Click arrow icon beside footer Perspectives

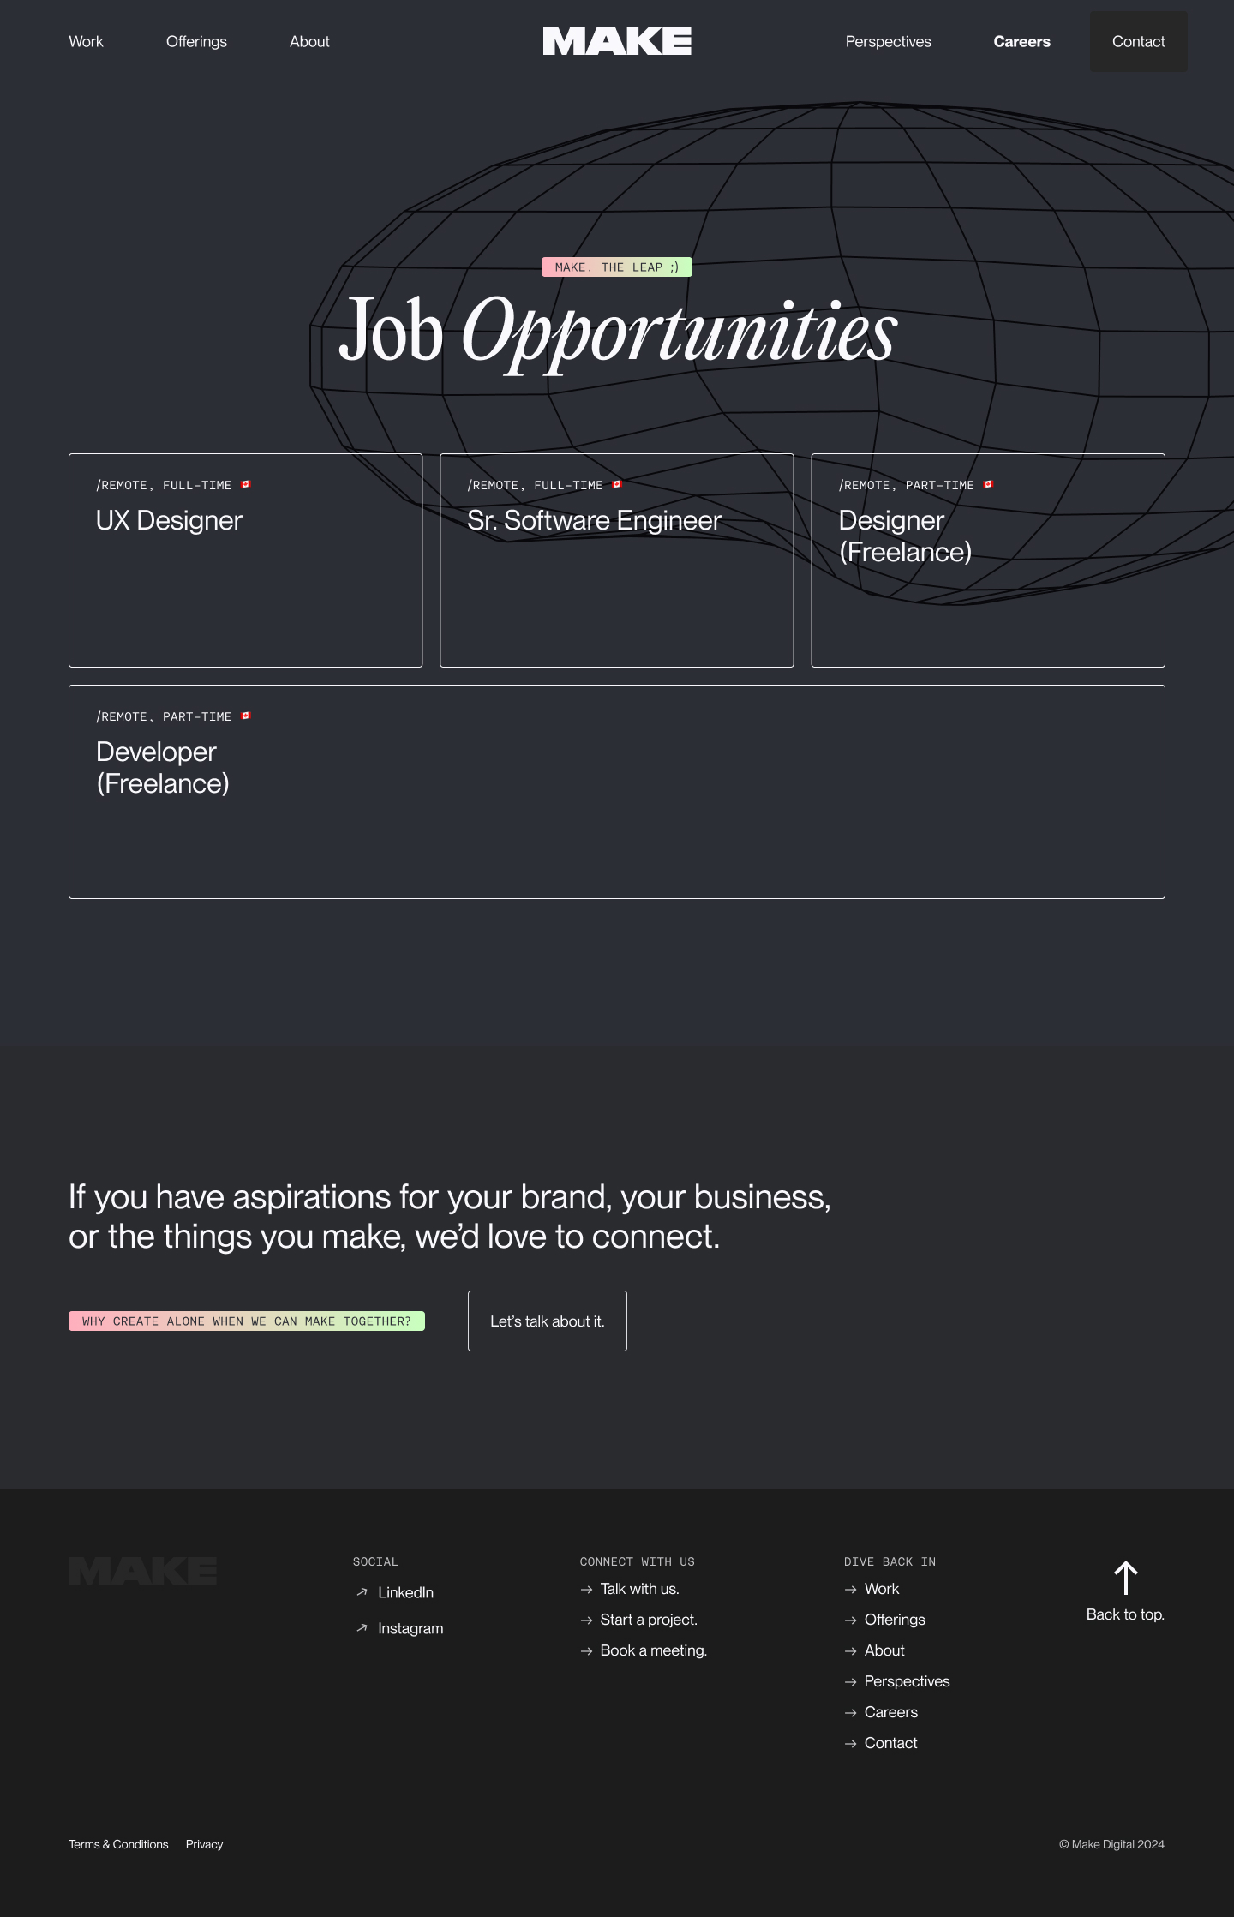coord(850,1682)
